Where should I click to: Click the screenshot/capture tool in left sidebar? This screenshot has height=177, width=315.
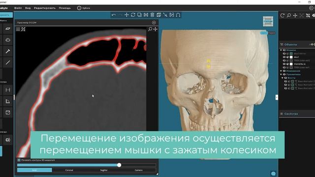[x=8, y=113]
